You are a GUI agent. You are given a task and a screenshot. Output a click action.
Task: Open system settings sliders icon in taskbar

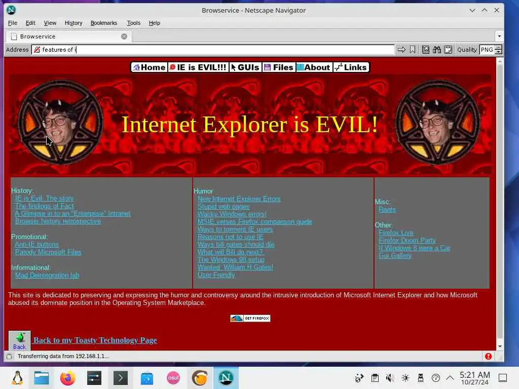[x=94, y=378]
